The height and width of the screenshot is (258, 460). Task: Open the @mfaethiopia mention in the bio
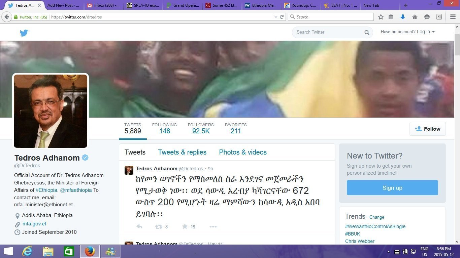76,190
